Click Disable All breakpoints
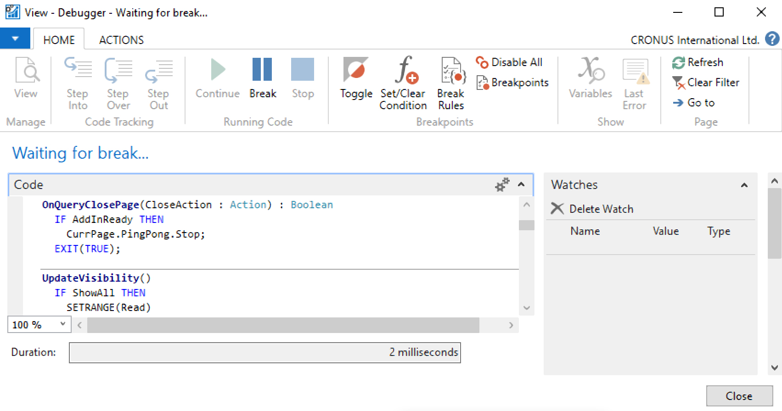 [x=509, y=62]
